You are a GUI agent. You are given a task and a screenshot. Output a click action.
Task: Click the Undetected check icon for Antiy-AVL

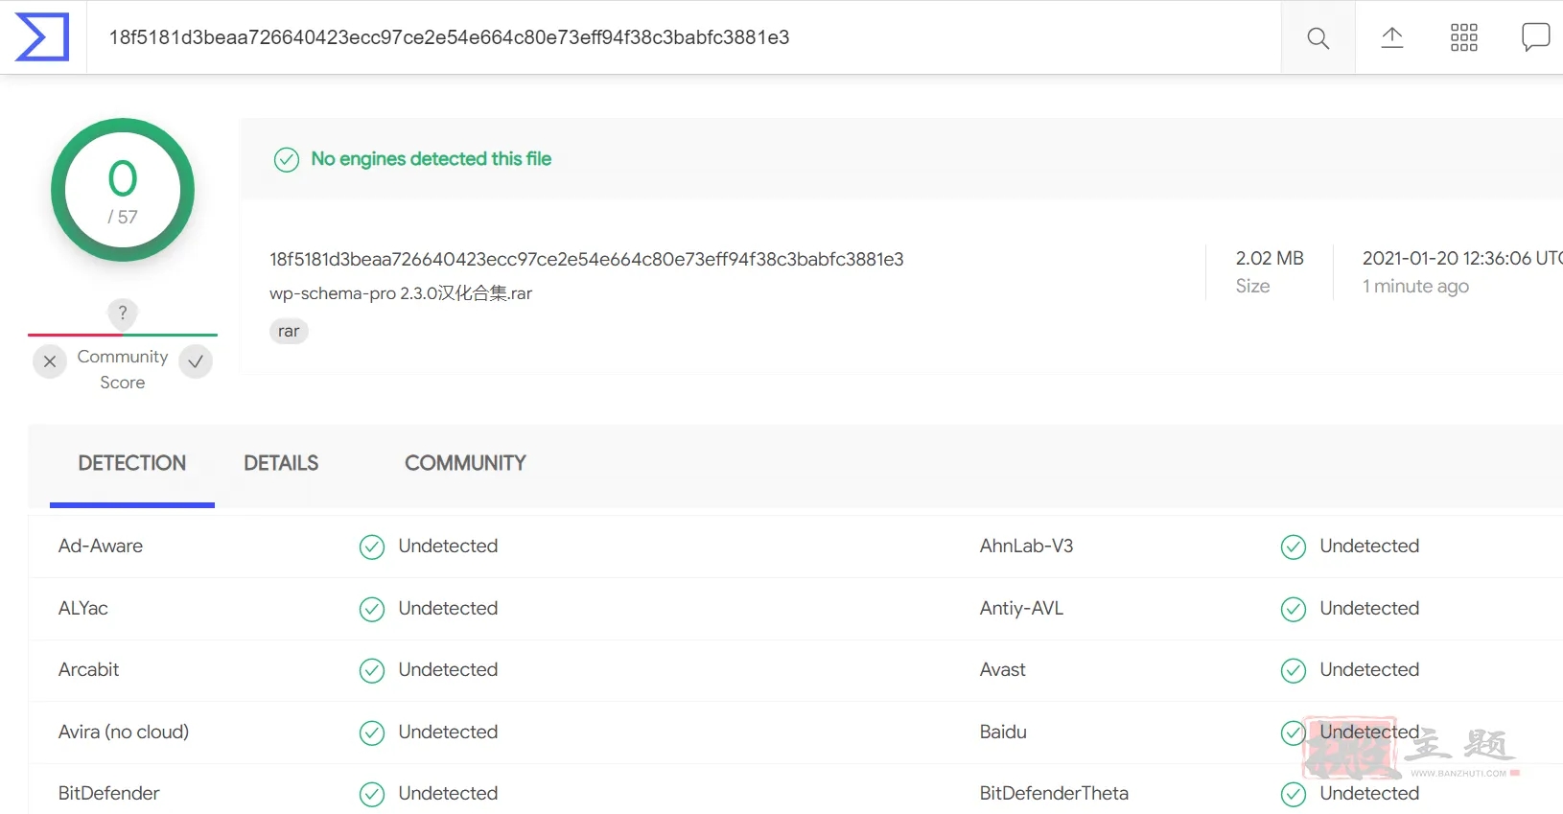click(1294, 609)
